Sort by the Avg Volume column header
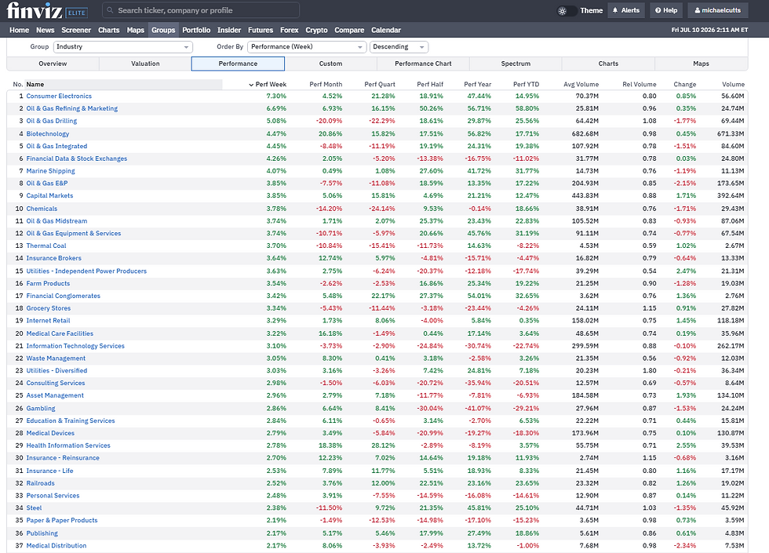Screen dimensions: 769x553 581,85
